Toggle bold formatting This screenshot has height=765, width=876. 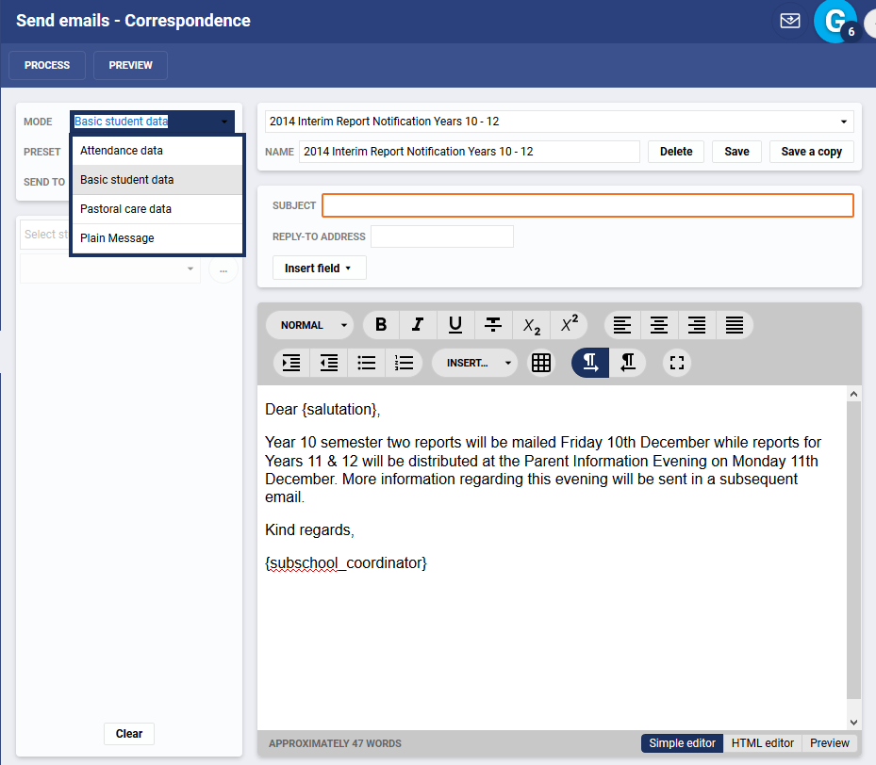click(381, 325)
